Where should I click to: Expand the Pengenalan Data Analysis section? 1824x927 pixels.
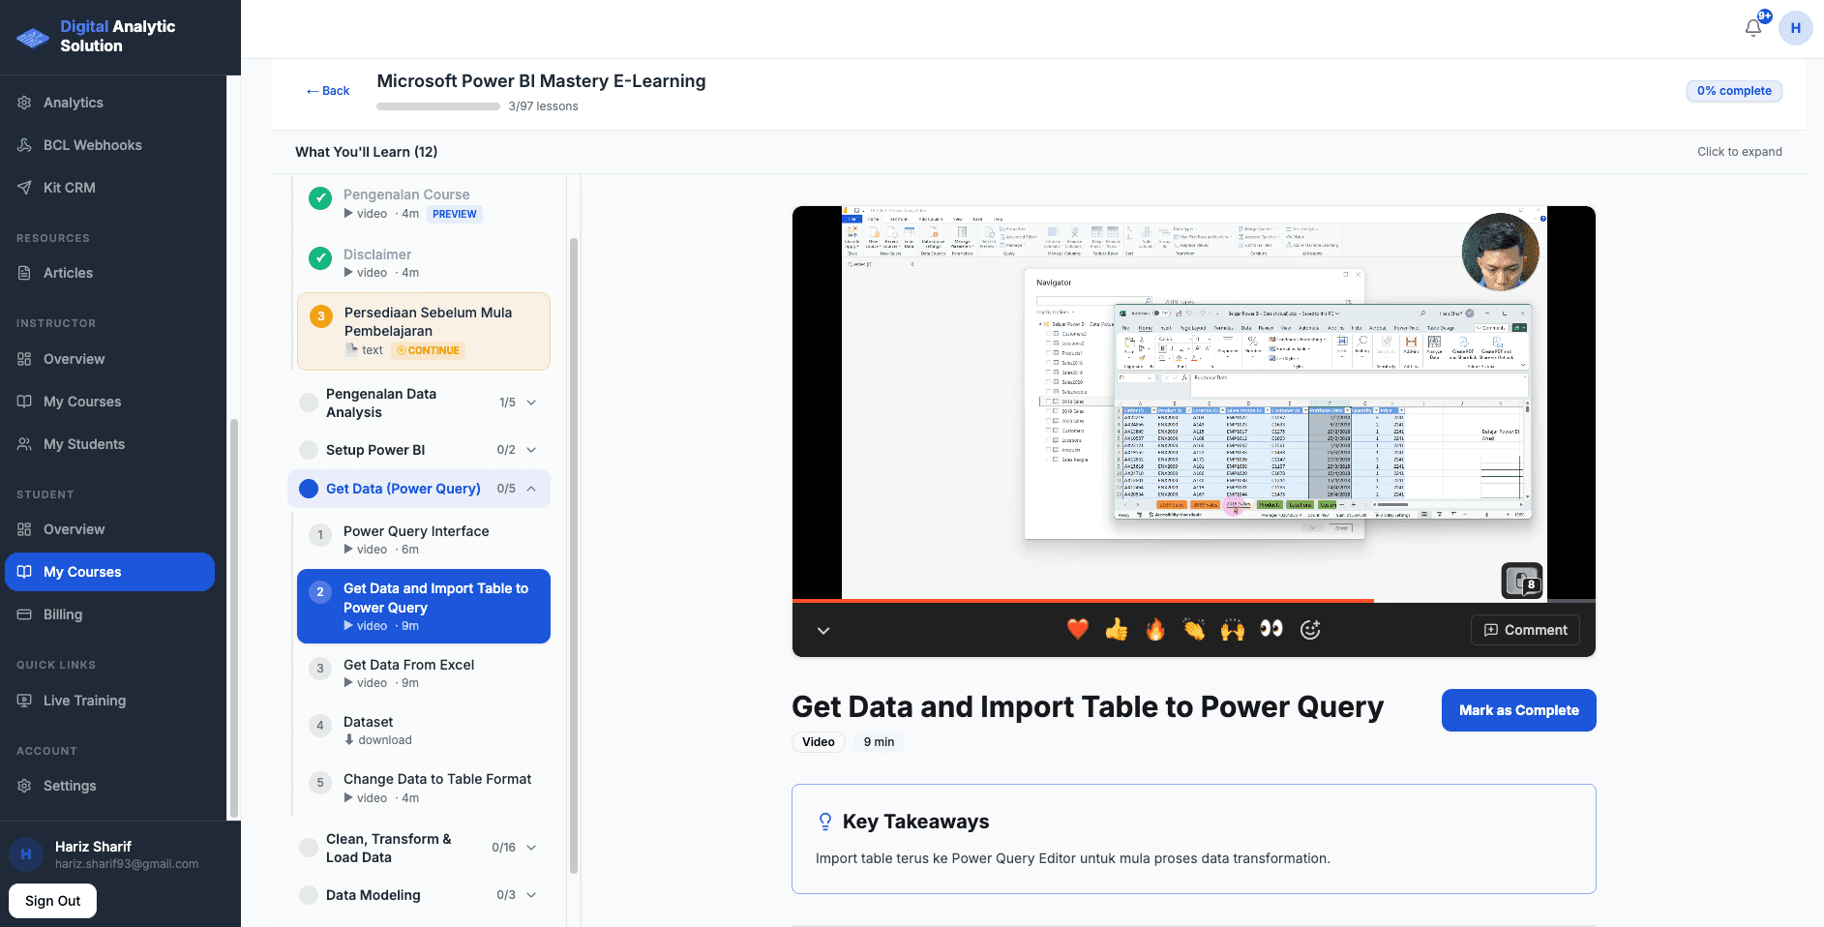pos(531,403)
